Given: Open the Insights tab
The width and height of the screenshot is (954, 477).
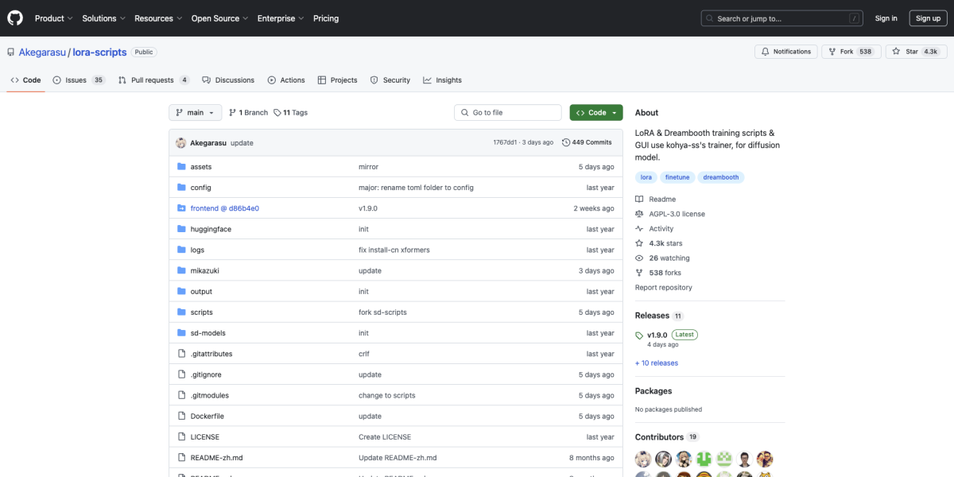Looking at the screenshot, I should coord(443,80).
